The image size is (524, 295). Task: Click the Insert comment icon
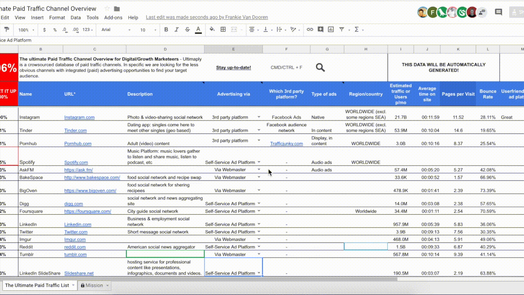[x=320, y=29]
